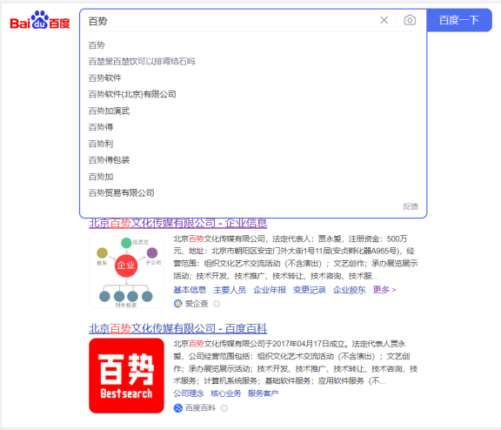Open the 核心业务 sublink
The image size is (501, 430).
226,393
